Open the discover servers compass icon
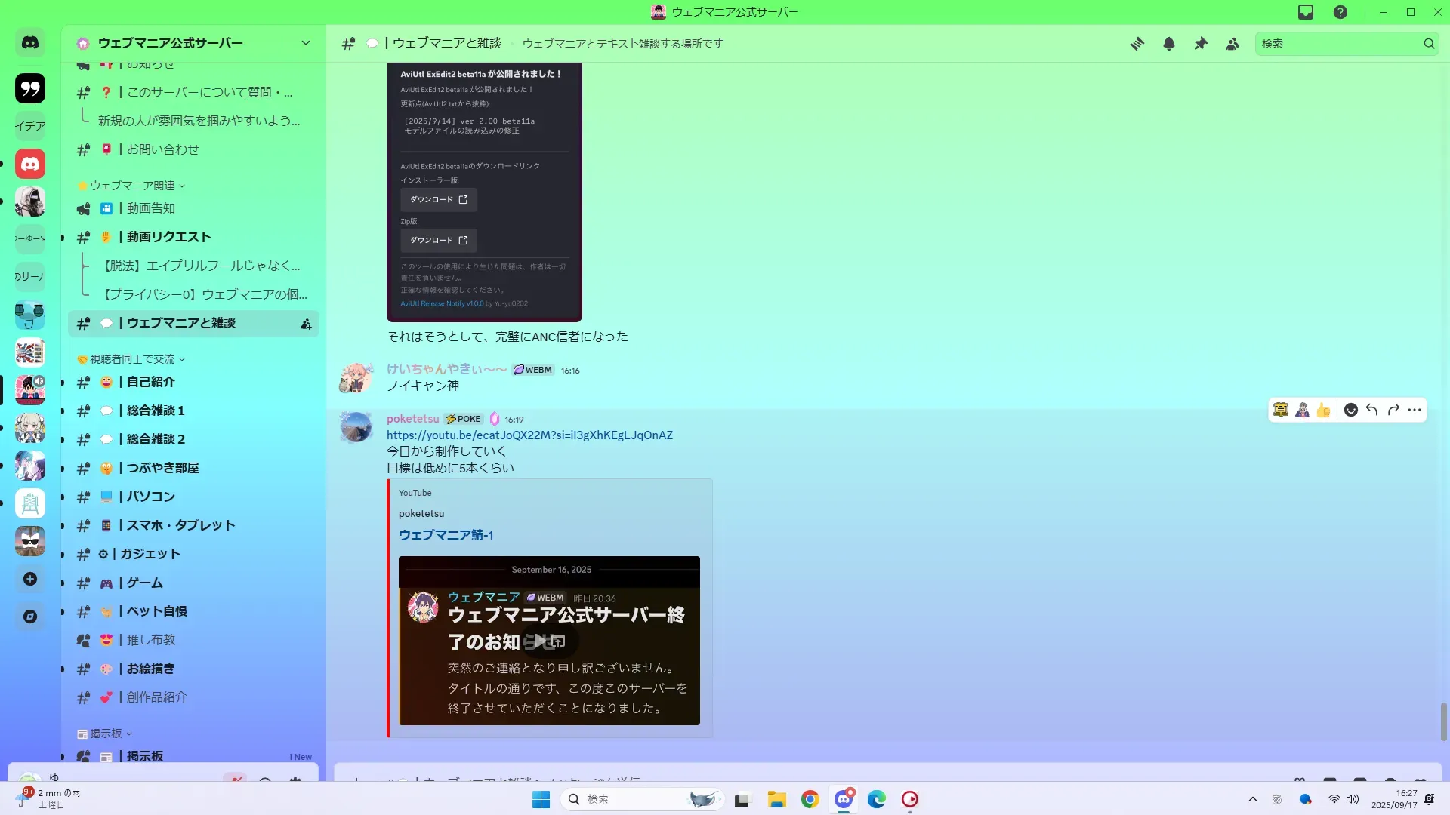 click(x=30, y=617)
